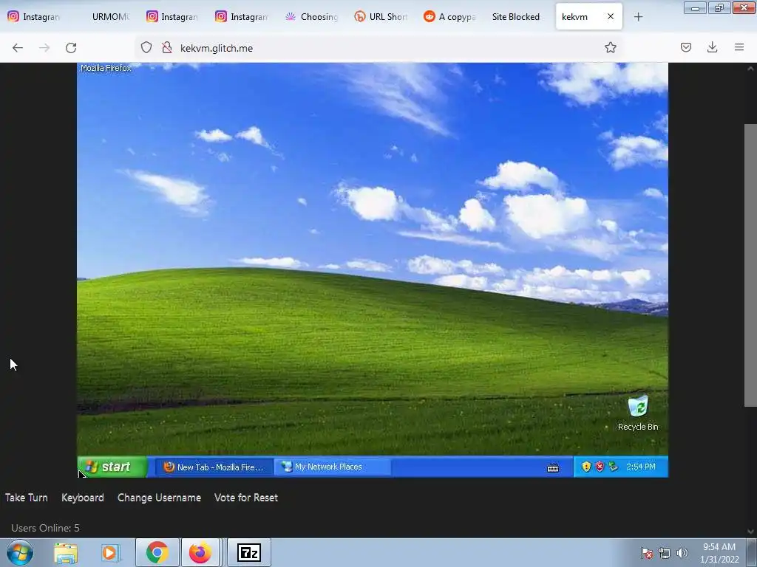Click Vote for Reset
This screenshot has height=567, width=757.
[246, 498]
